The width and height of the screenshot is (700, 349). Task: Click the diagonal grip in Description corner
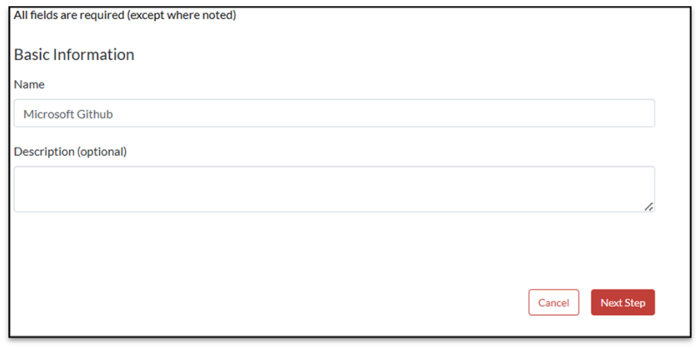[649, 206]
